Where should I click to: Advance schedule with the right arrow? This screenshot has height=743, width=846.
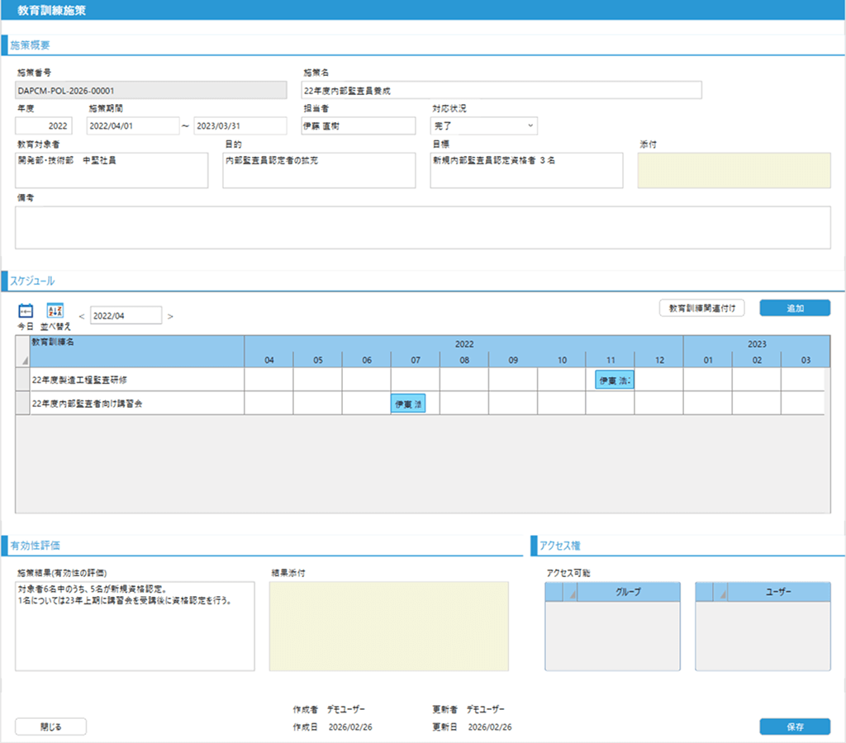[x=170, y=316]
